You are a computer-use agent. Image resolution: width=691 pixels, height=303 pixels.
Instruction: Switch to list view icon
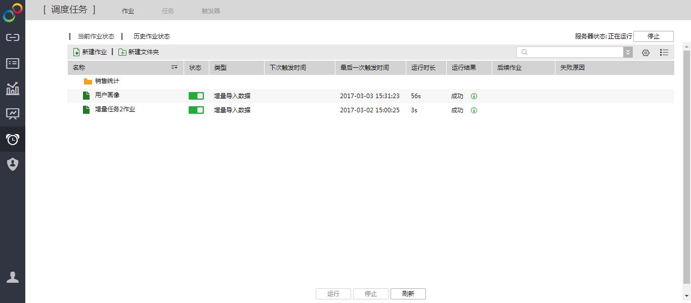click(664, 53)
